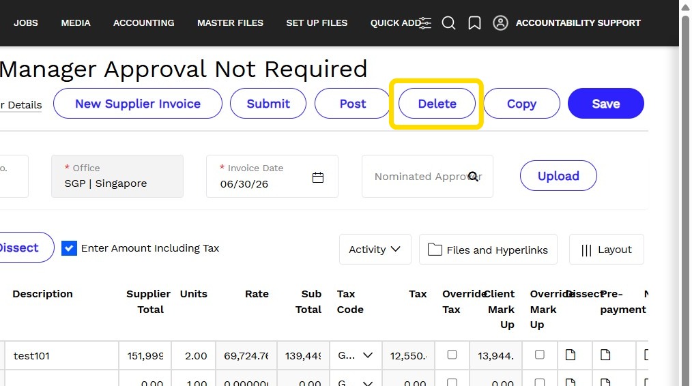
Task: Click the Submit button
Action: (x=268, y=103)
